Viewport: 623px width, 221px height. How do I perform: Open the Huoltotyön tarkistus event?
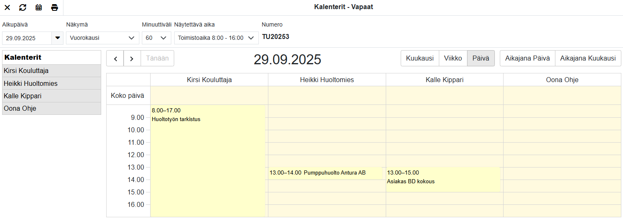click(207, 158)
